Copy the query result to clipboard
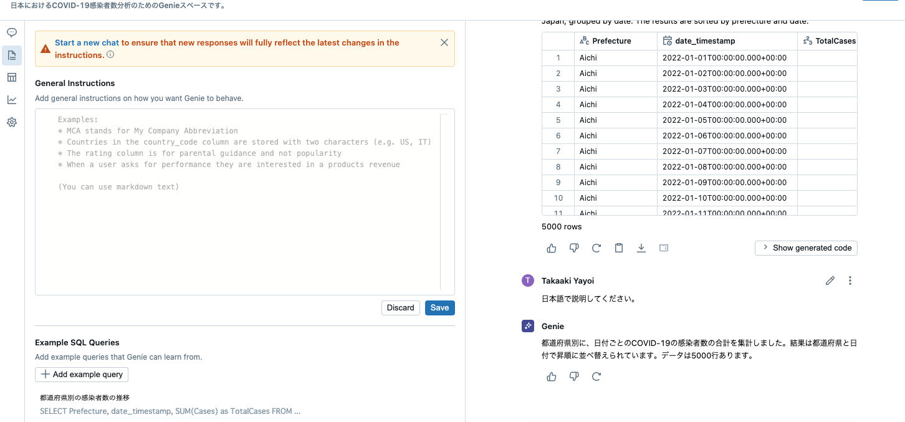Viewport: 905px width, 422px height. tap(619, 247)
